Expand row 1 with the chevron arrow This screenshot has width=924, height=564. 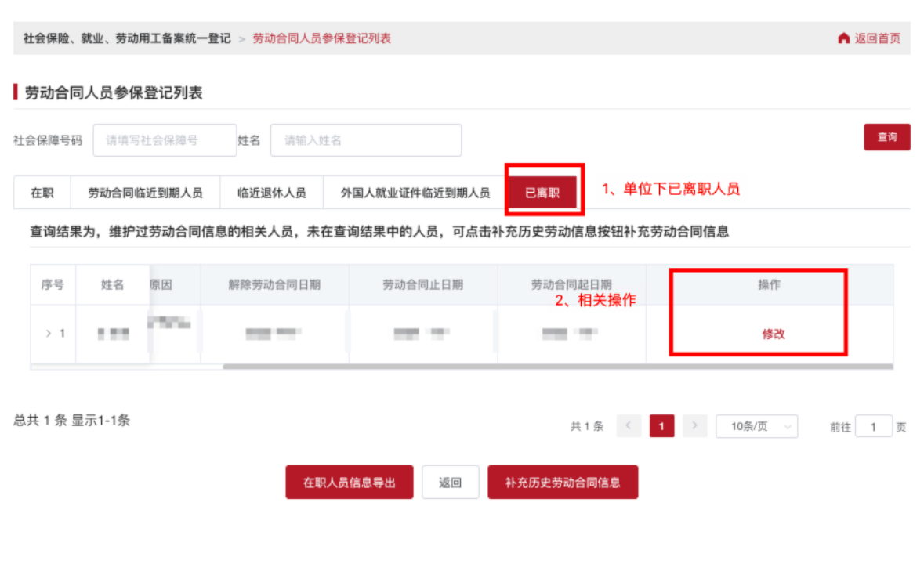(48, 334)
